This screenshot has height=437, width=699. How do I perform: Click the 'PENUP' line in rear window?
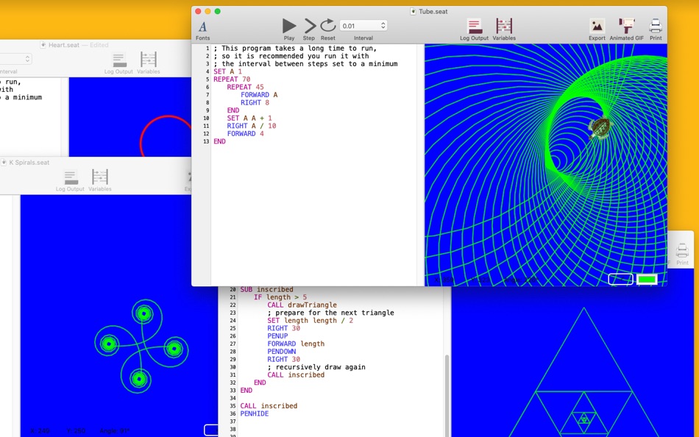pyautogui.click(x=277, y=336)
